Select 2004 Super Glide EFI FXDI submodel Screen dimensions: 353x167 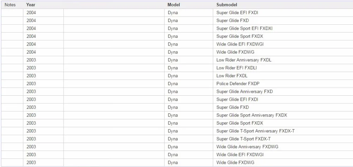pos(237,13)
